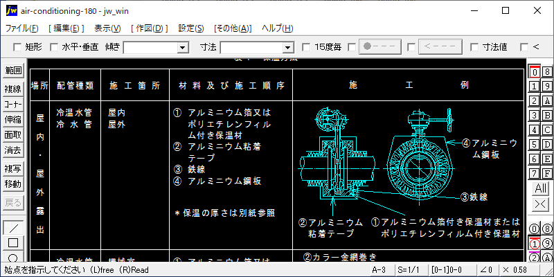The width and height of the screenshot is (554, 277).
Task: Select circled layer group 0
Action: tap(535, 229)
